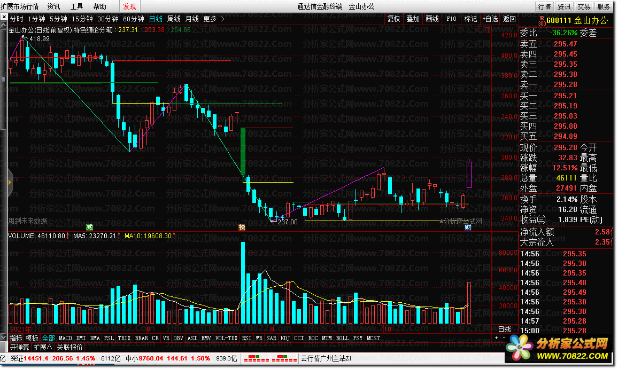Select 60分钟 period
The image size is (618, 369).
click(x=134, y=19)
